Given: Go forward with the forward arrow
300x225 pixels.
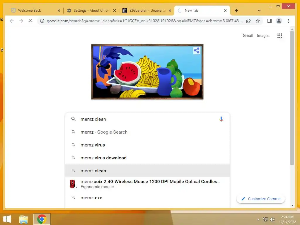Looking at the screenshot, I should (21, 21).
